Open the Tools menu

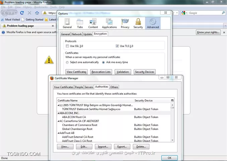click(53, 7)
